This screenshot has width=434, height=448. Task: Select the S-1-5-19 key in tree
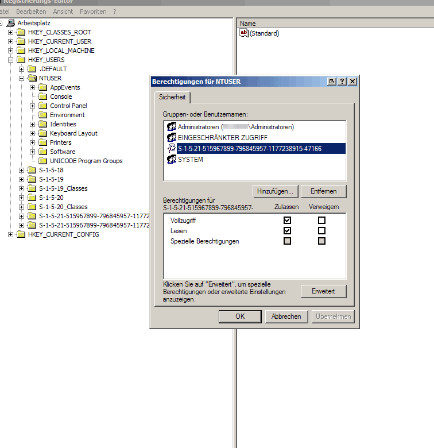[51, 179]
